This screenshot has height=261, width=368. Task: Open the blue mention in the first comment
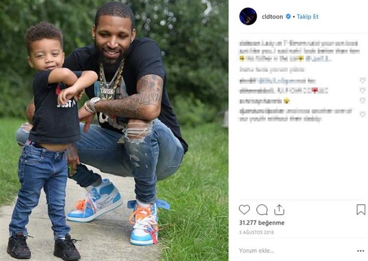(x=282, y=81)
